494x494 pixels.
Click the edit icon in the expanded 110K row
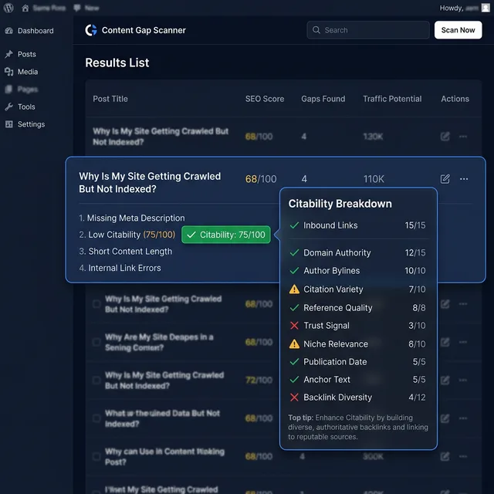[445, 179]
